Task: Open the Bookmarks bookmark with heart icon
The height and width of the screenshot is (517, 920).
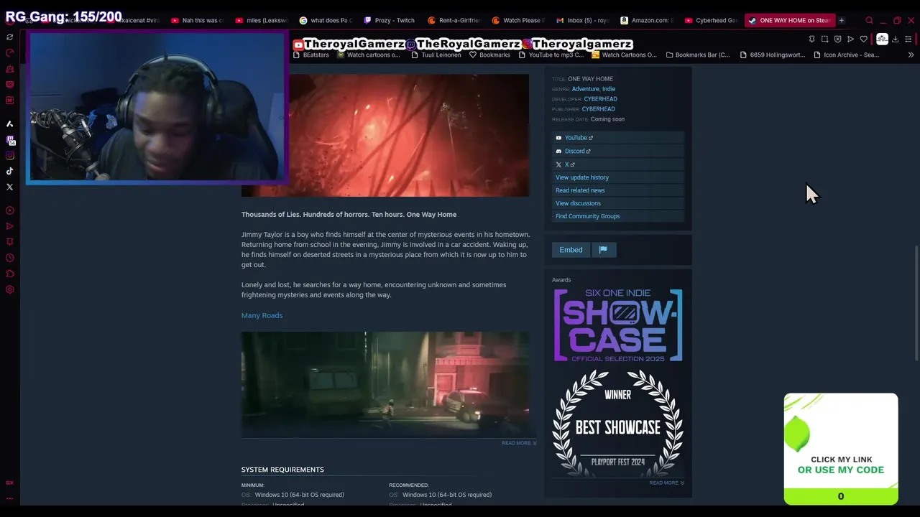Action: click(489, 55)
